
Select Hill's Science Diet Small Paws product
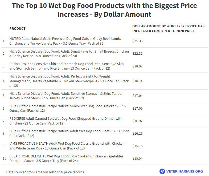(x=69, y=54)
